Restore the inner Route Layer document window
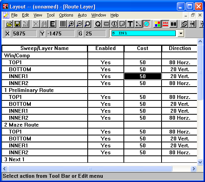The width and height of the screenshot is (205, 182). 193,15
